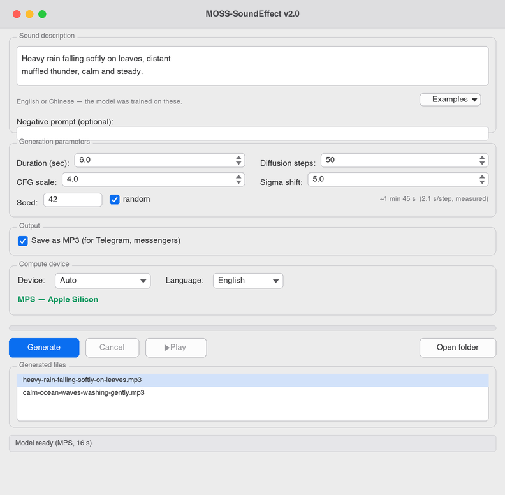Click the Seed field showing 42
The image size is (505, 495).
tap(73, 200)
